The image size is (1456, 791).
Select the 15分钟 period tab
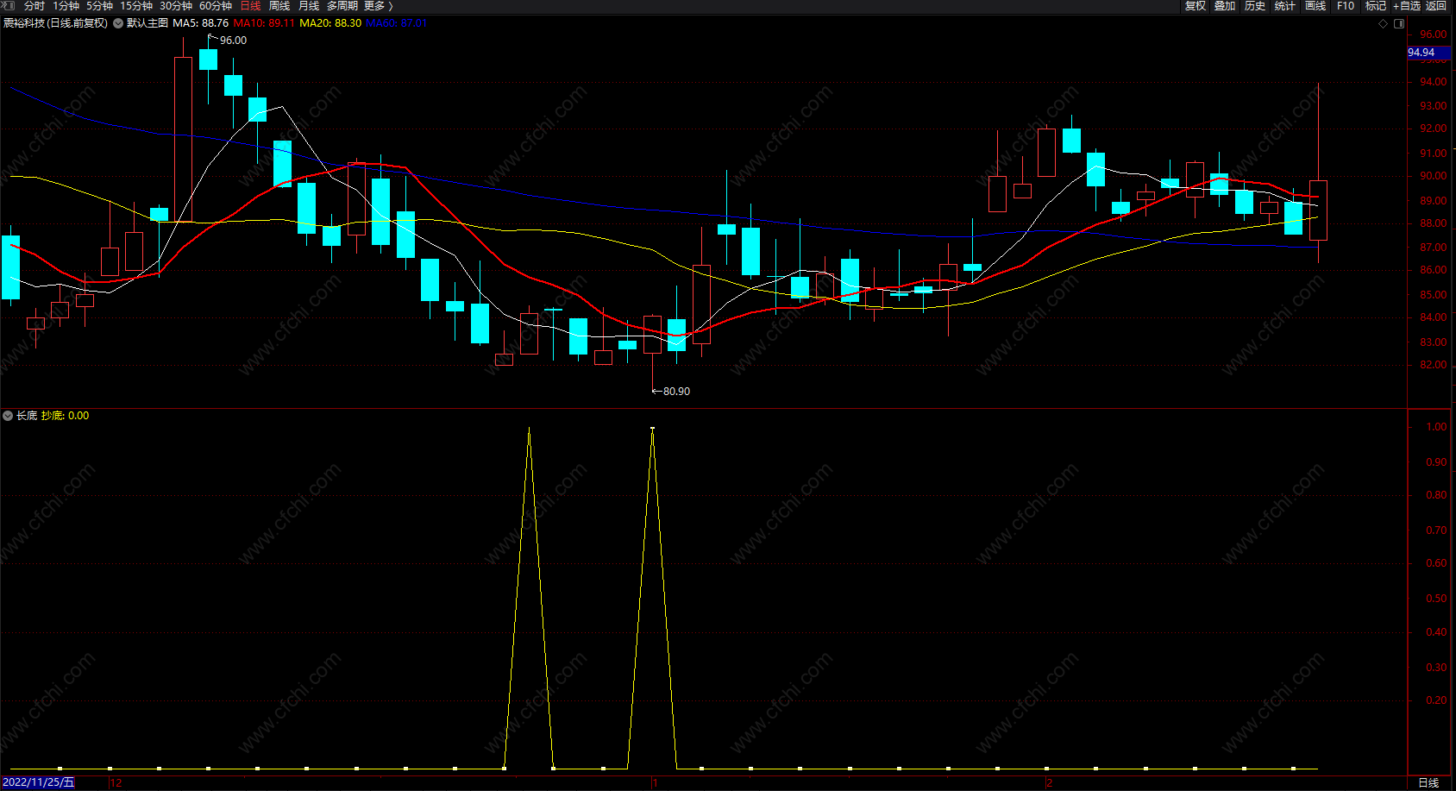point(136,6)
